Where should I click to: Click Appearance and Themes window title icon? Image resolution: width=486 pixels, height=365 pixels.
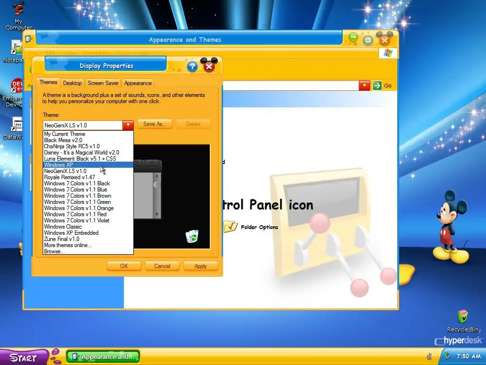[29, 39]
